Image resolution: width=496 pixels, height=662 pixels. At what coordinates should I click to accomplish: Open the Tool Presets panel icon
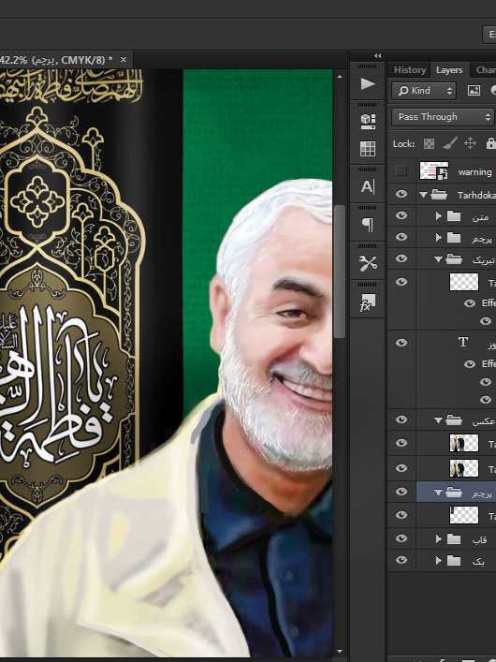(368, 263)
